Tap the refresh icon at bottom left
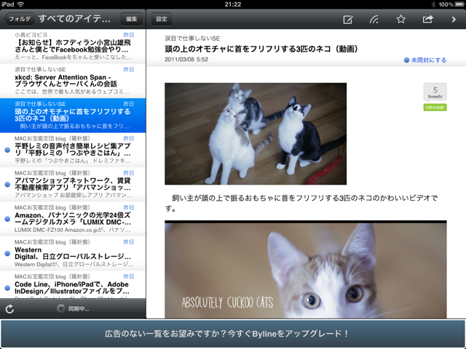This screenshot has width=466, height=349. tap(9, 309)
